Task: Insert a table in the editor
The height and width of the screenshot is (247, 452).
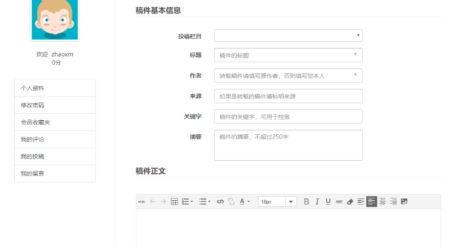Action: pos(175,202)
